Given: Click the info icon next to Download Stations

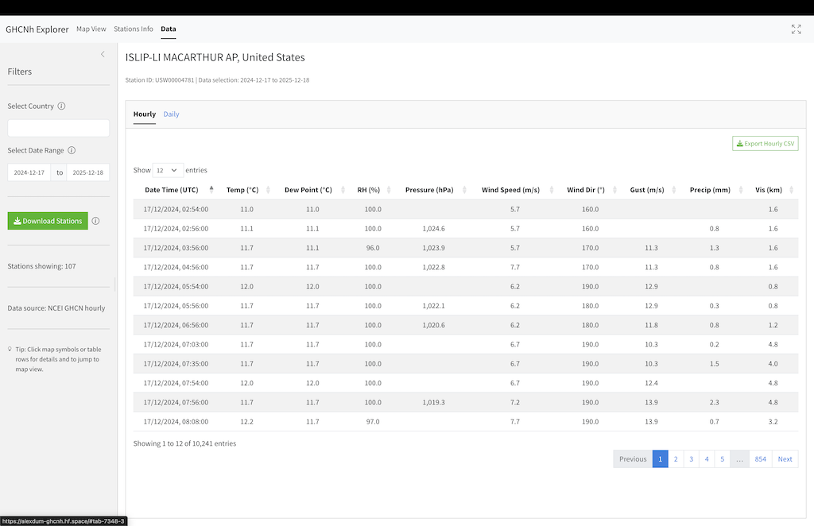Looking at the screenshot, I should tap(95, 221).
